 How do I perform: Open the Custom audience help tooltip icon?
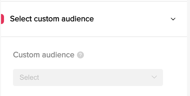80,55
